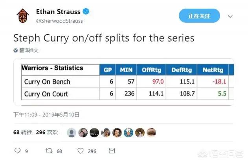This screenshot has width=248, height=162.
Task: Open the 翻译推文 translate tweet link
Action: (x=29, y=50)
